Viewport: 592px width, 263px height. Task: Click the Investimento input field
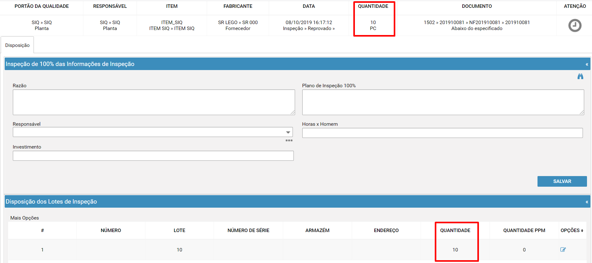point(153,156)
